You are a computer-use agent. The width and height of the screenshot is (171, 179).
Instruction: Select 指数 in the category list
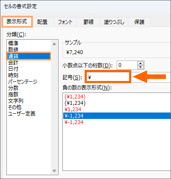click(x=29, y=95)
